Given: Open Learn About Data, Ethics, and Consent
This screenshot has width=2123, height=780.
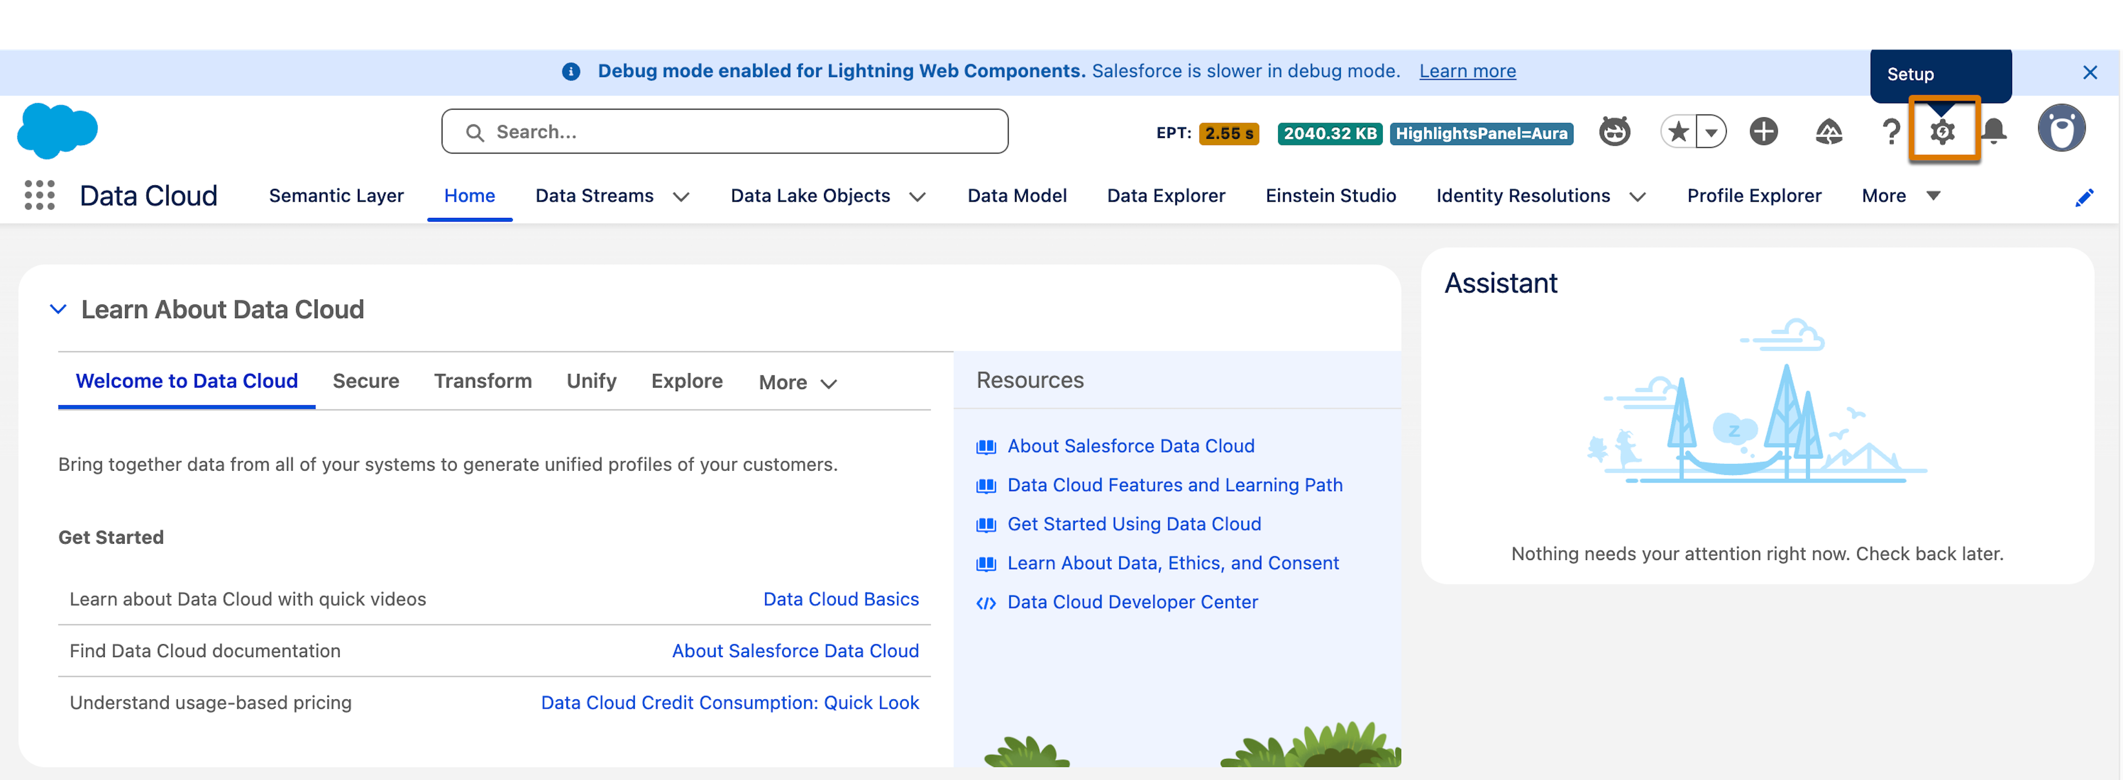Looking at the screenshot, I should (x=1173, y=563).
